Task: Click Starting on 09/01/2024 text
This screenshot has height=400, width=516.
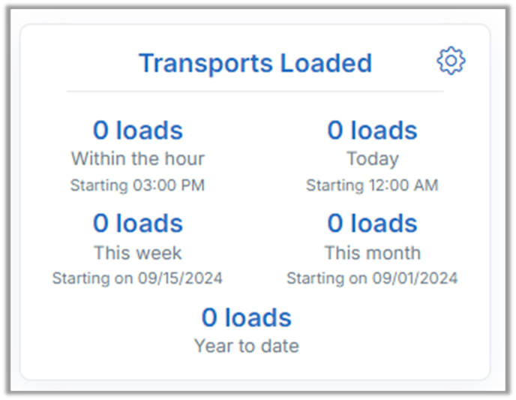Action: click(372, 278)
